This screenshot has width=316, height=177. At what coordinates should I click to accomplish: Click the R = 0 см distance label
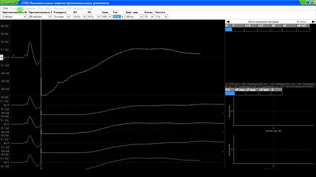click(x=301, y=22)
